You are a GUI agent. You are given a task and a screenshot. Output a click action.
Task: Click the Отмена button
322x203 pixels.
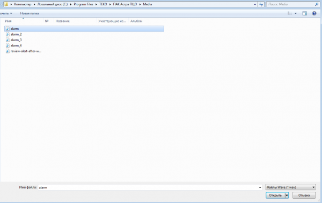[x=304, y=195]
